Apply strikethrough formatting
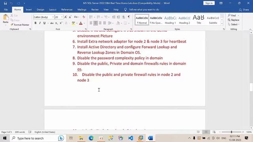Image resolution: width=253 pixels, height=142 pixels. (52, 23)
